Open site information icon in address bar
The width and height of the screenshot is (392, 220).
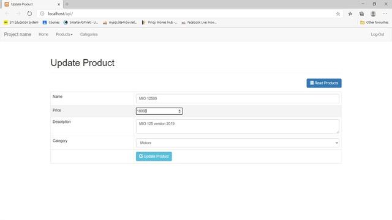coord(42,13)
